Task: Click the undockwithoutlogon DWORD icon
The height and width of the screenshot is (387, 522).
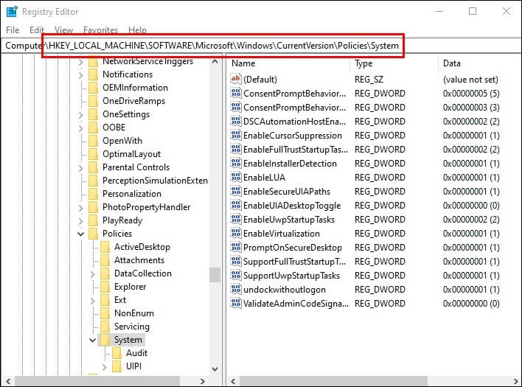Action: (236, 289)
